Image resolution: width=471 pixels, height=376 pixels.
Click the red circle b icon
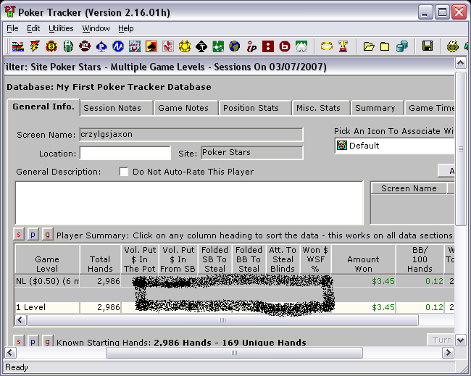pos(285,46)
